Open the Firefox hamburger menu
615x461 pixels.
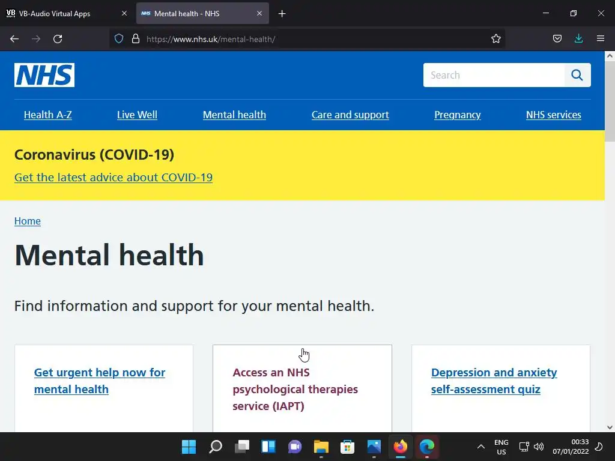[x=601, y=38]
